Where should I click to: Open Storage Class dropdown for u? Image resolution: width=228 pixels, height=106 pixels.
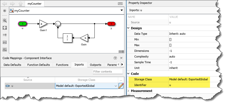point(116,86)
